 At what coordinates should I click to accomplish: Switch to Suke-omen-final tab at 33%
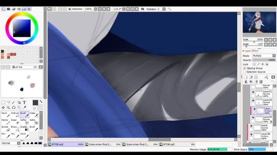[140, 144]
